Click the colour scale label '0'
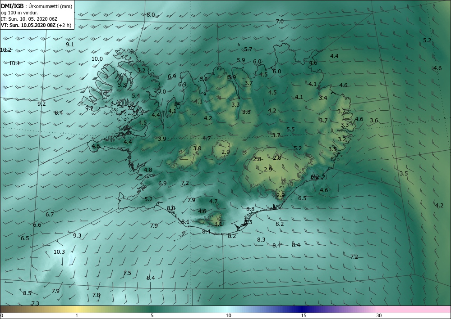451x319 pixels. (2, 315)
